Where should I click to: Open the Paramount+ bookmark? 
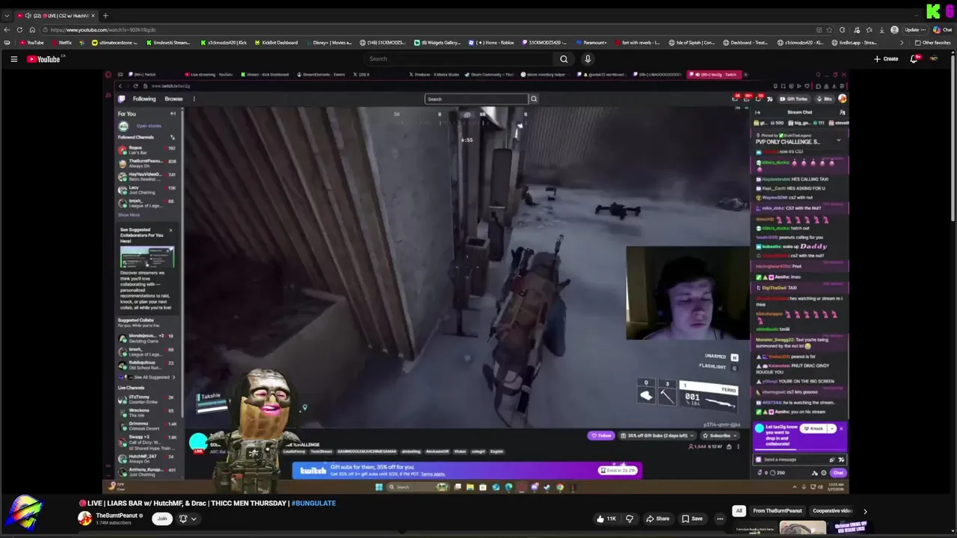tap(591, 43)
